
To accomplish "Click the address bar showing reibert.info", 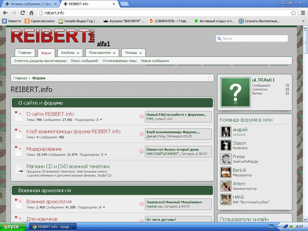I will click(165, 13).
